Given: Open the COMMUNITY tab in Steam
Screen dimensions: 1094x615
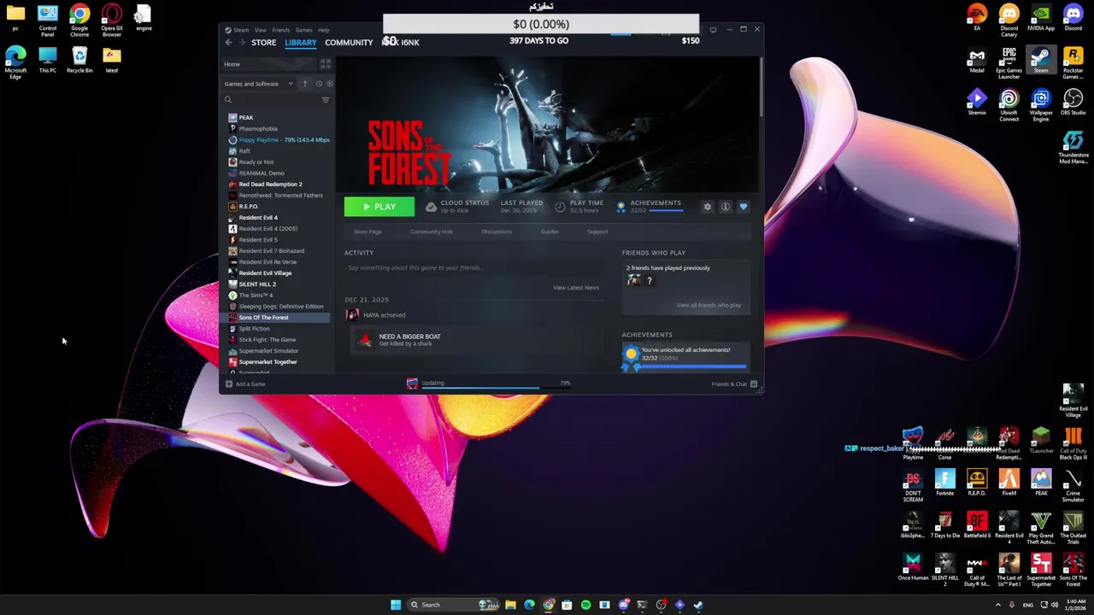Looking at the screenshot, I should (x=349, y=43).
